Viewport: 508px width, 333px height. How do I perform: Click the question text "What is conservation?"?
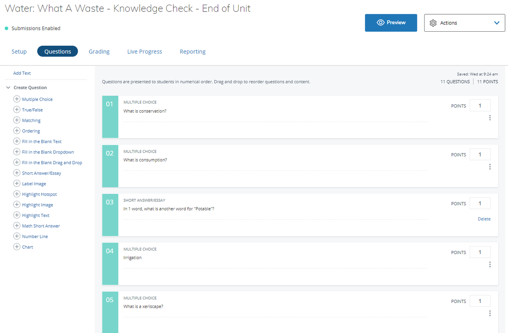[145, 111]
